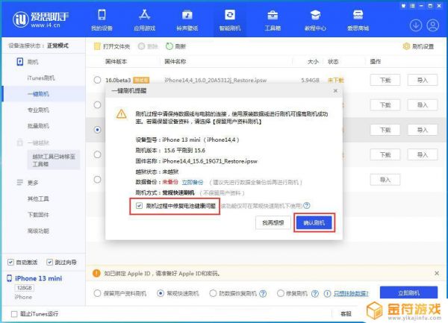
Task: Open 专业刷机 in sidebar
Action: (x=38, y=110)
